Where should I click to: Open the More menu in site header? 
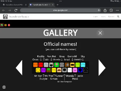point(103,17)
